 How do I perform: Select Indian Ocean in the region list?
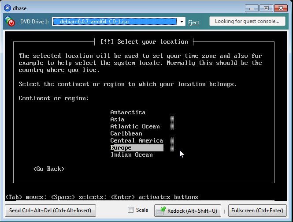[x=132, y=155]
